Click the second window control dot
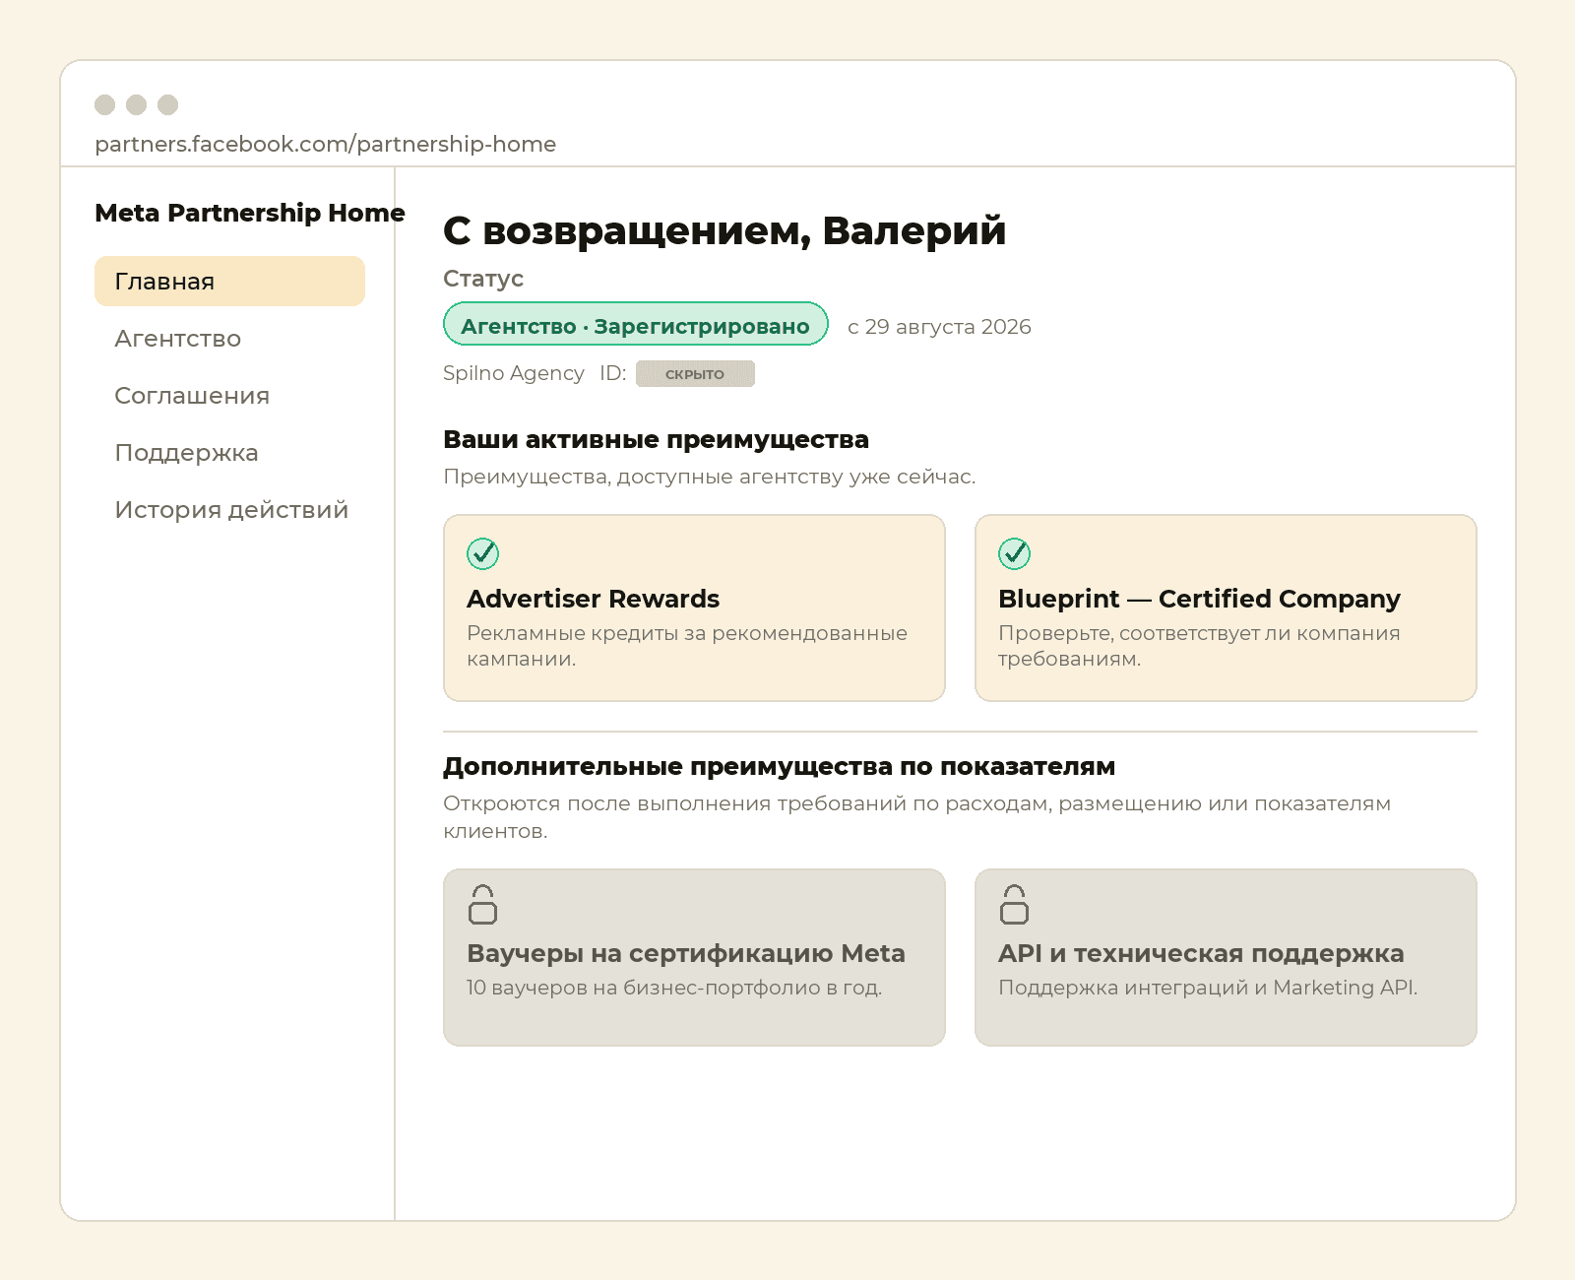 (x=137, y=104)
